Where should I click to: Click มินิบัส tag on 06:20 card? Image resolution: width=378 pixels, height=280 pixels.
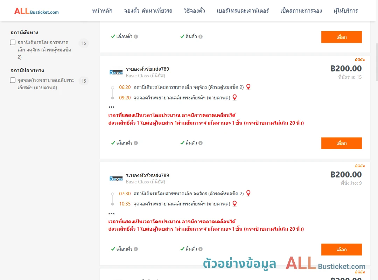[360, 59]
